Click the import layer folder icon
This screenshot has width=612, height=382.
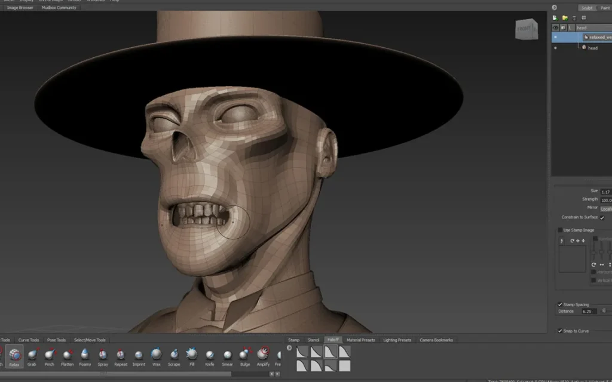pyautogui.click(x=565, y=18)
